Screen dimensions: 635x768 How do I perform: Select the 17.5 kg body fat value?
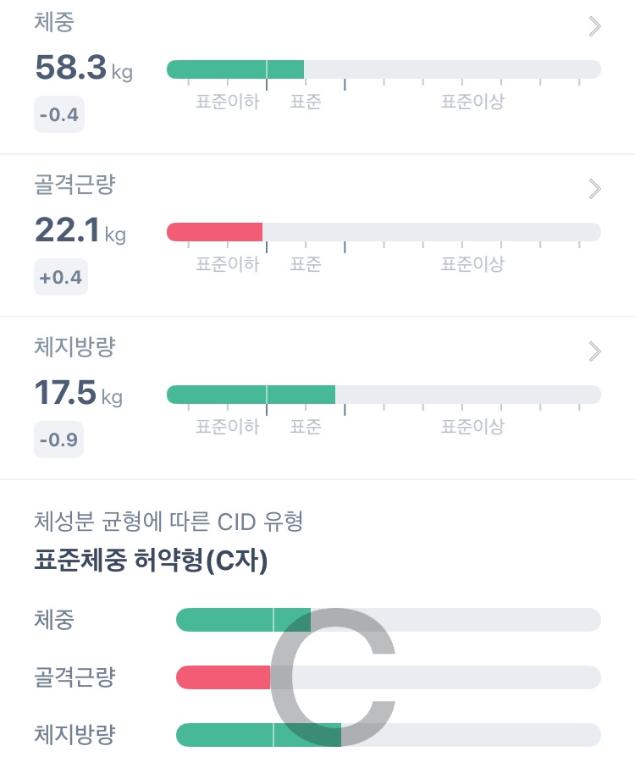pyautogui.click(x=78, y=393)
